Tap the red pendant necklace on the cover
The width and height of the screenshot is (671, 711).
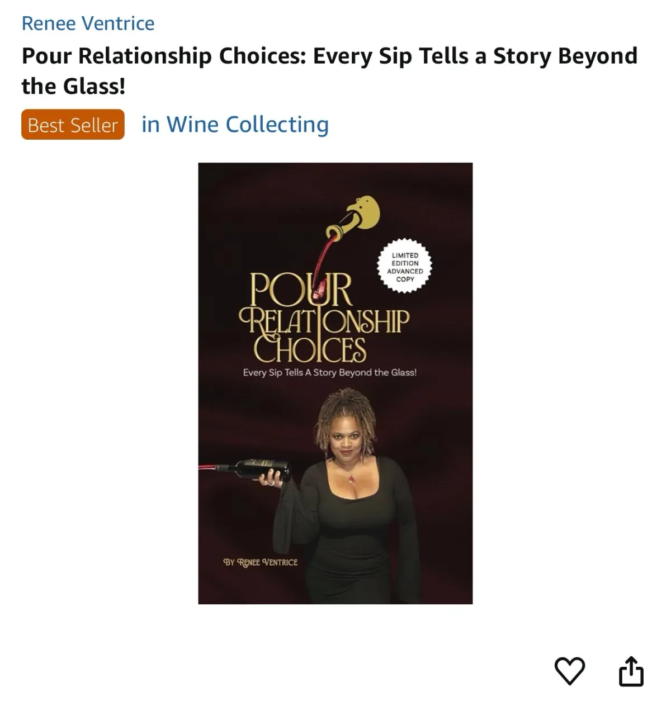click(x=351, y=478)
